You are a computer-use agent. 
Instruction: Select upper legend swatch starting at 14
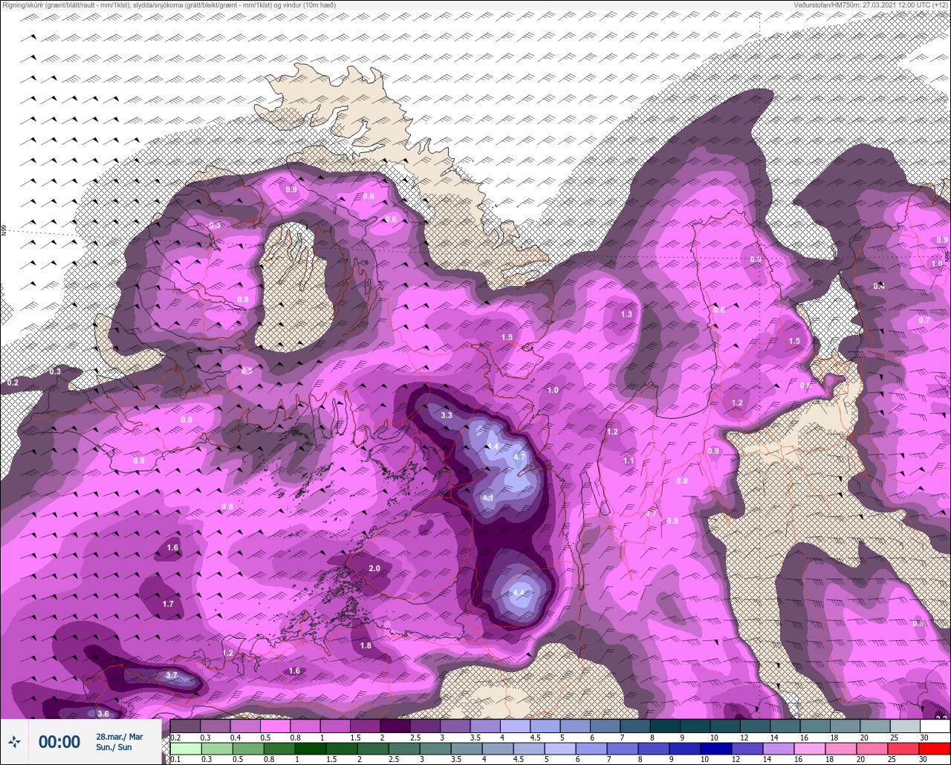pyautogui.click(x=785, y=726)
